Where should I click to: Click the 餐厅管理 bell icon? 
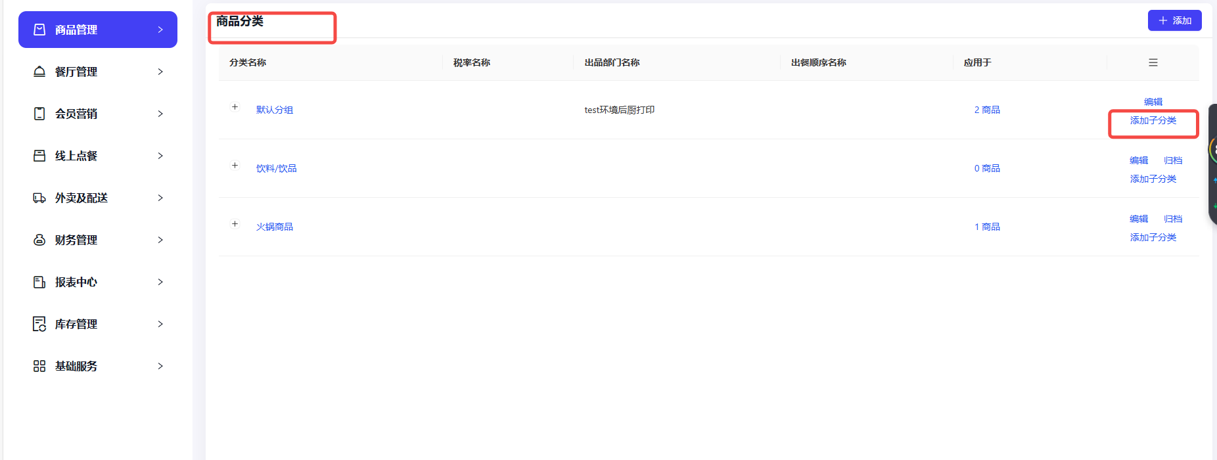click(39, 72)
